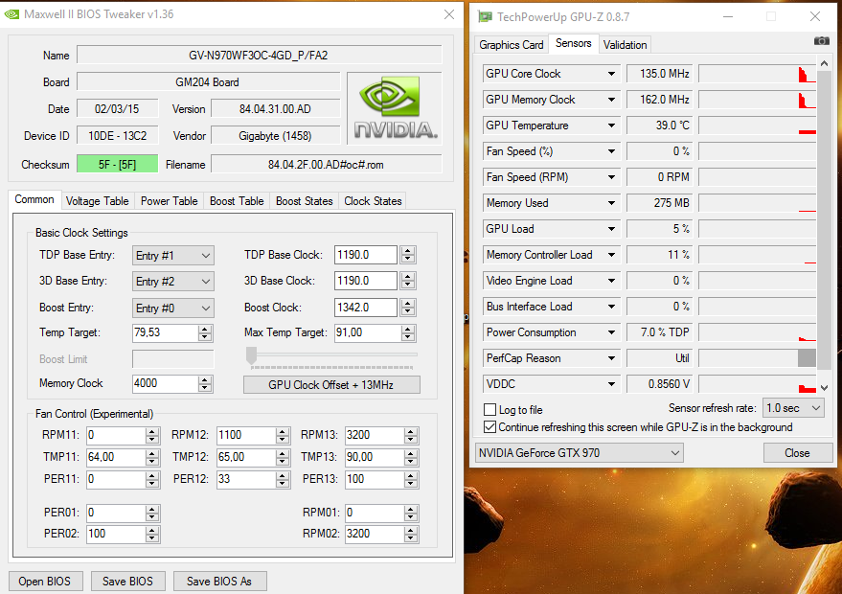842x594 pixels.
Task: Click the Close button in GPU-Z
Action: (797, 453)
